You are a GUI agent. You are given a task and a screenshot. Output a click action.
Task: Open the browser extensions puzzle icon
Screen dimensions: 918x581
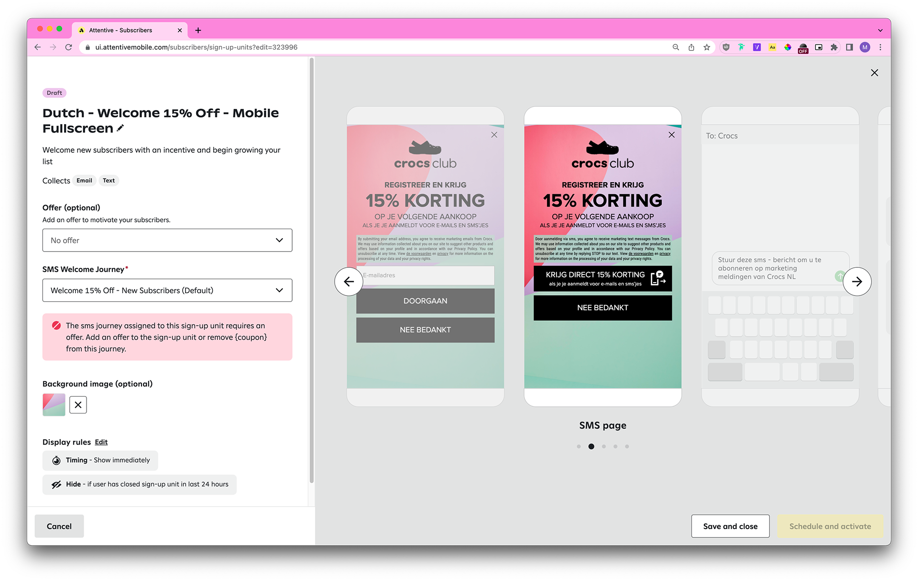tap(834, 47)
